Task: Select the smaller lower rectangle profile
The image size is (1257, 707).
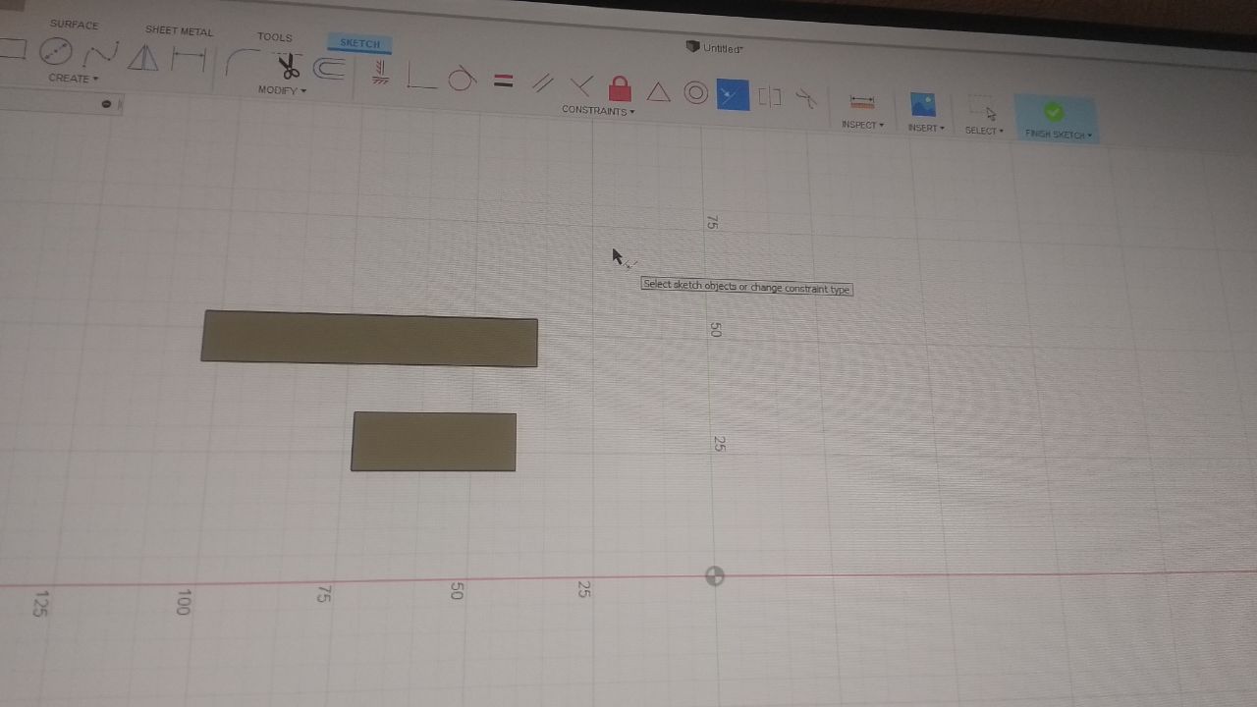Action: (433, 441)
